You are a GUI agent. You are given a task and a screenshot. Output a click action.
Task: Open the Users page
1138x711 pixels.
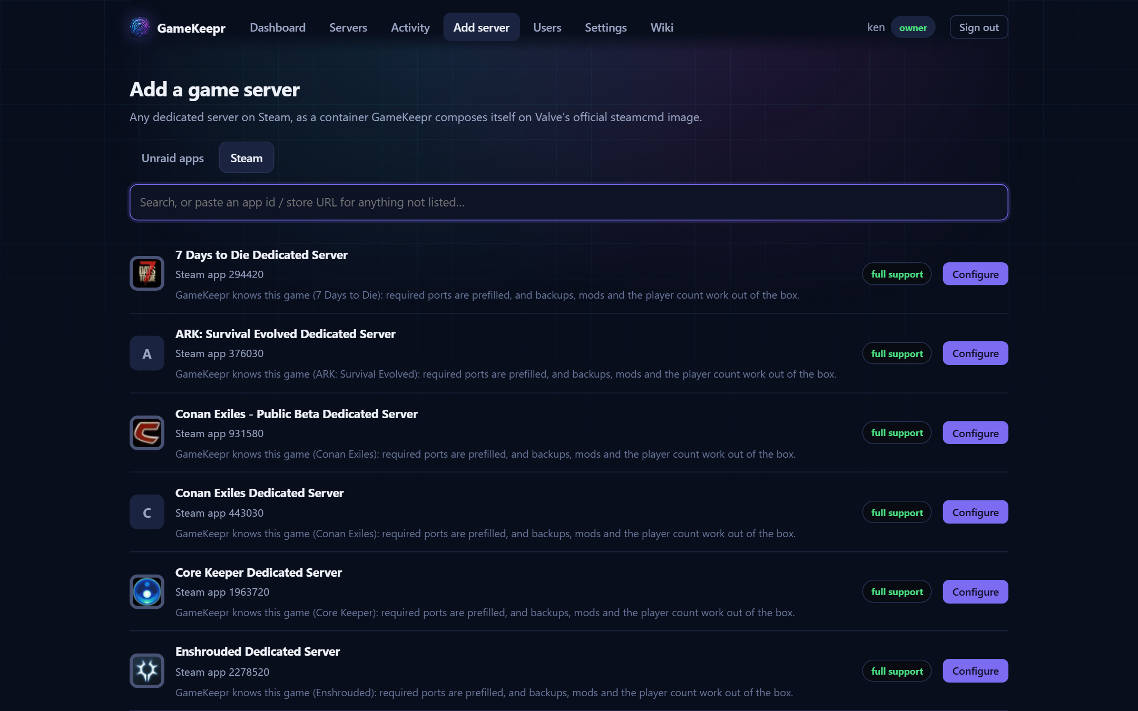pos(547,27)
